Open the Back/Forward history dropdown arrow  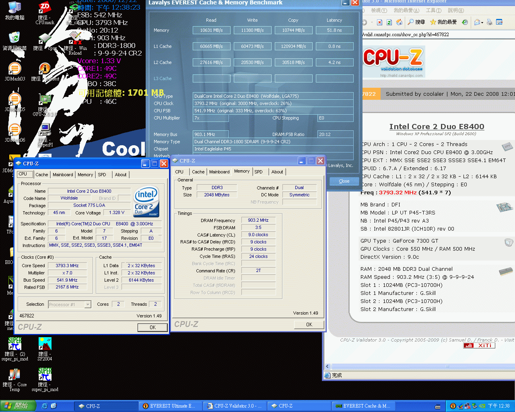pyautogui.click(x=372, y=23)
